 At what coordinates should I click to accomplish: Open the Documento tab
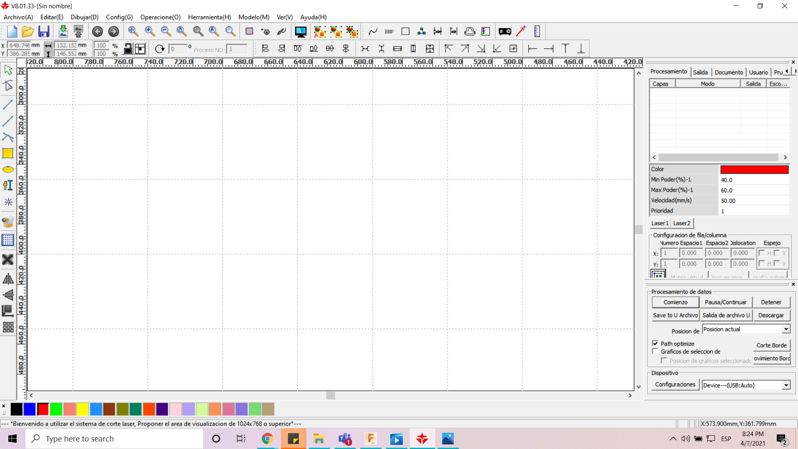pos(729,72)
